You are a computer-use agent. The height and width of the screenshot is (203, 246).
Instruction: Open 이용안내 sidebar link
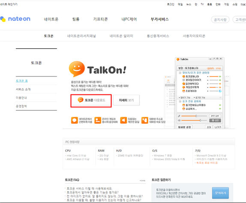(21, 98)
